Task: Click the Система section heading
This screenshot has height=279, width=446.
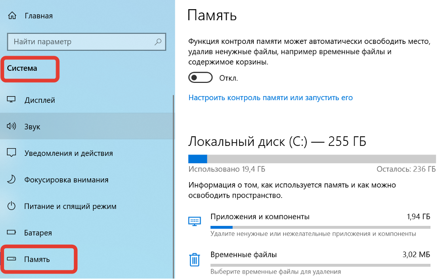Action: click(22, 68)
